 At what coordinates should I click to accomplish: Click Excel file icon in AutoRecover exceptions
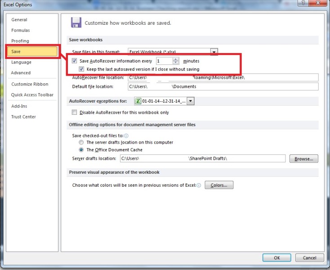point(138,101)
